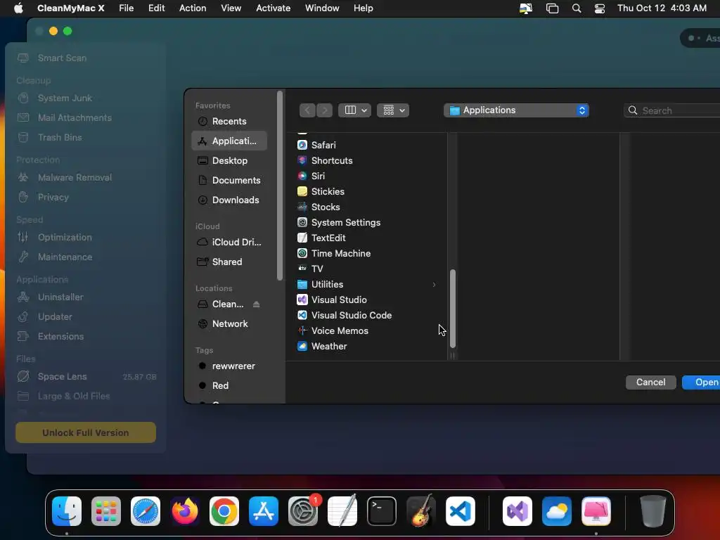
Task: Open the Mail Attachments module
Action: (85, 118)
